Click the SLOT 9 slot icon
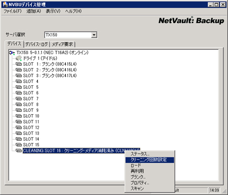This screenshot has height=195, width=228. tap(19, 110)
